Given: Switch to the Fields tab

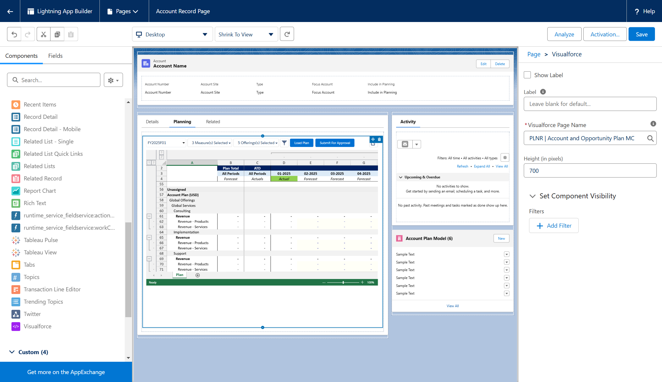Looking at the screenshot, I should (x=55, y=56).
